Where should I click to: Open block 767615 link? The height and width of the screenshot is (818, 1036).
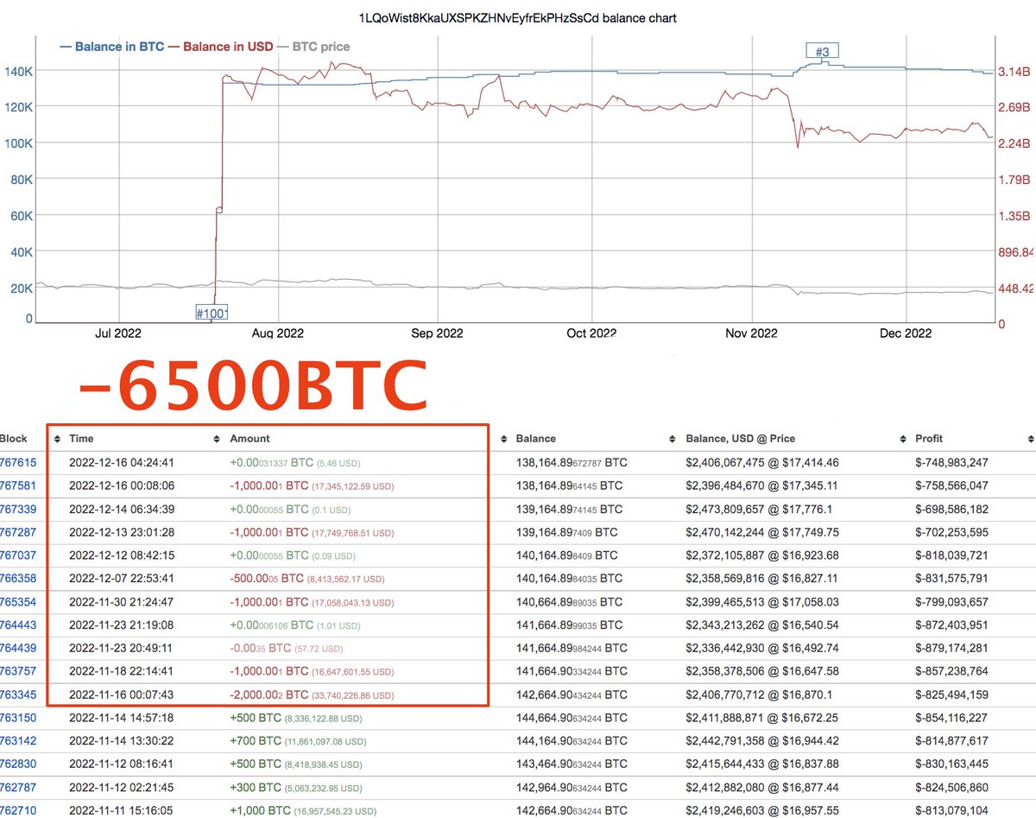click(17, 463)
